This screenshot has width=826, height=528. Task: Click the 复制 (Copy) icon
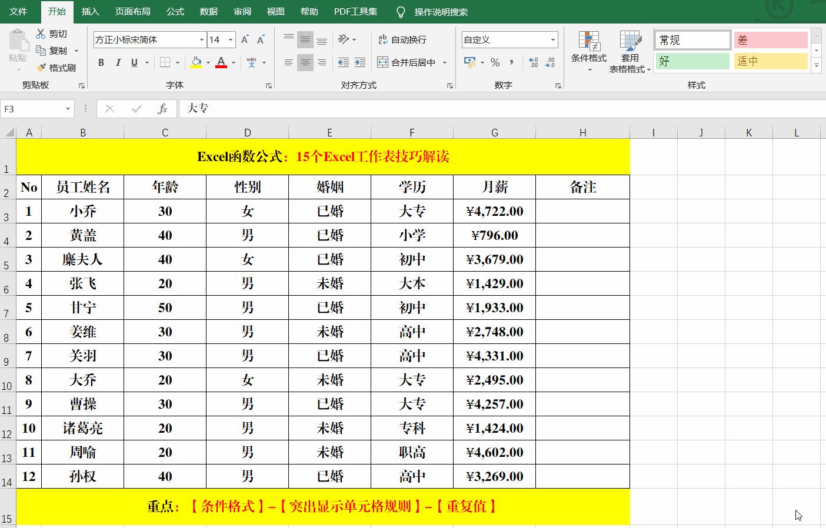click(x=41, y=51)
